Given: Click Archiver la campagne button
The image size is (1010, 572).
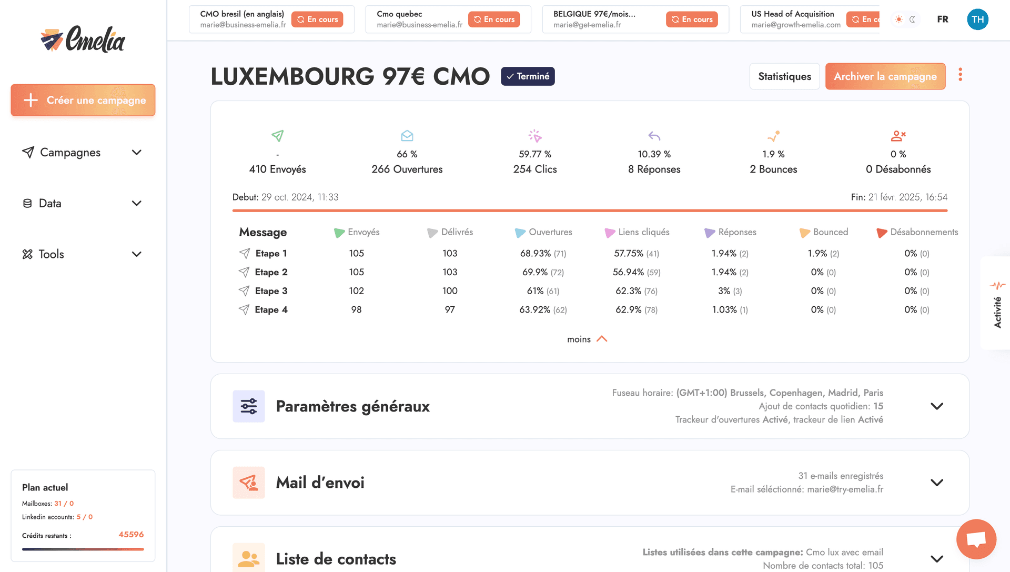Looking at the screenshot, I should [885, 76].
